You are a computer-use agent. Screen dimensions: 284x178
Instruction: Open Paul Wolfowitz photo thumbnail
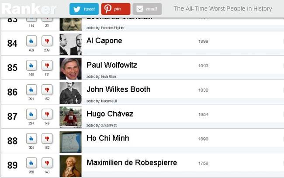pyautogui.click(x=71, y=68)
